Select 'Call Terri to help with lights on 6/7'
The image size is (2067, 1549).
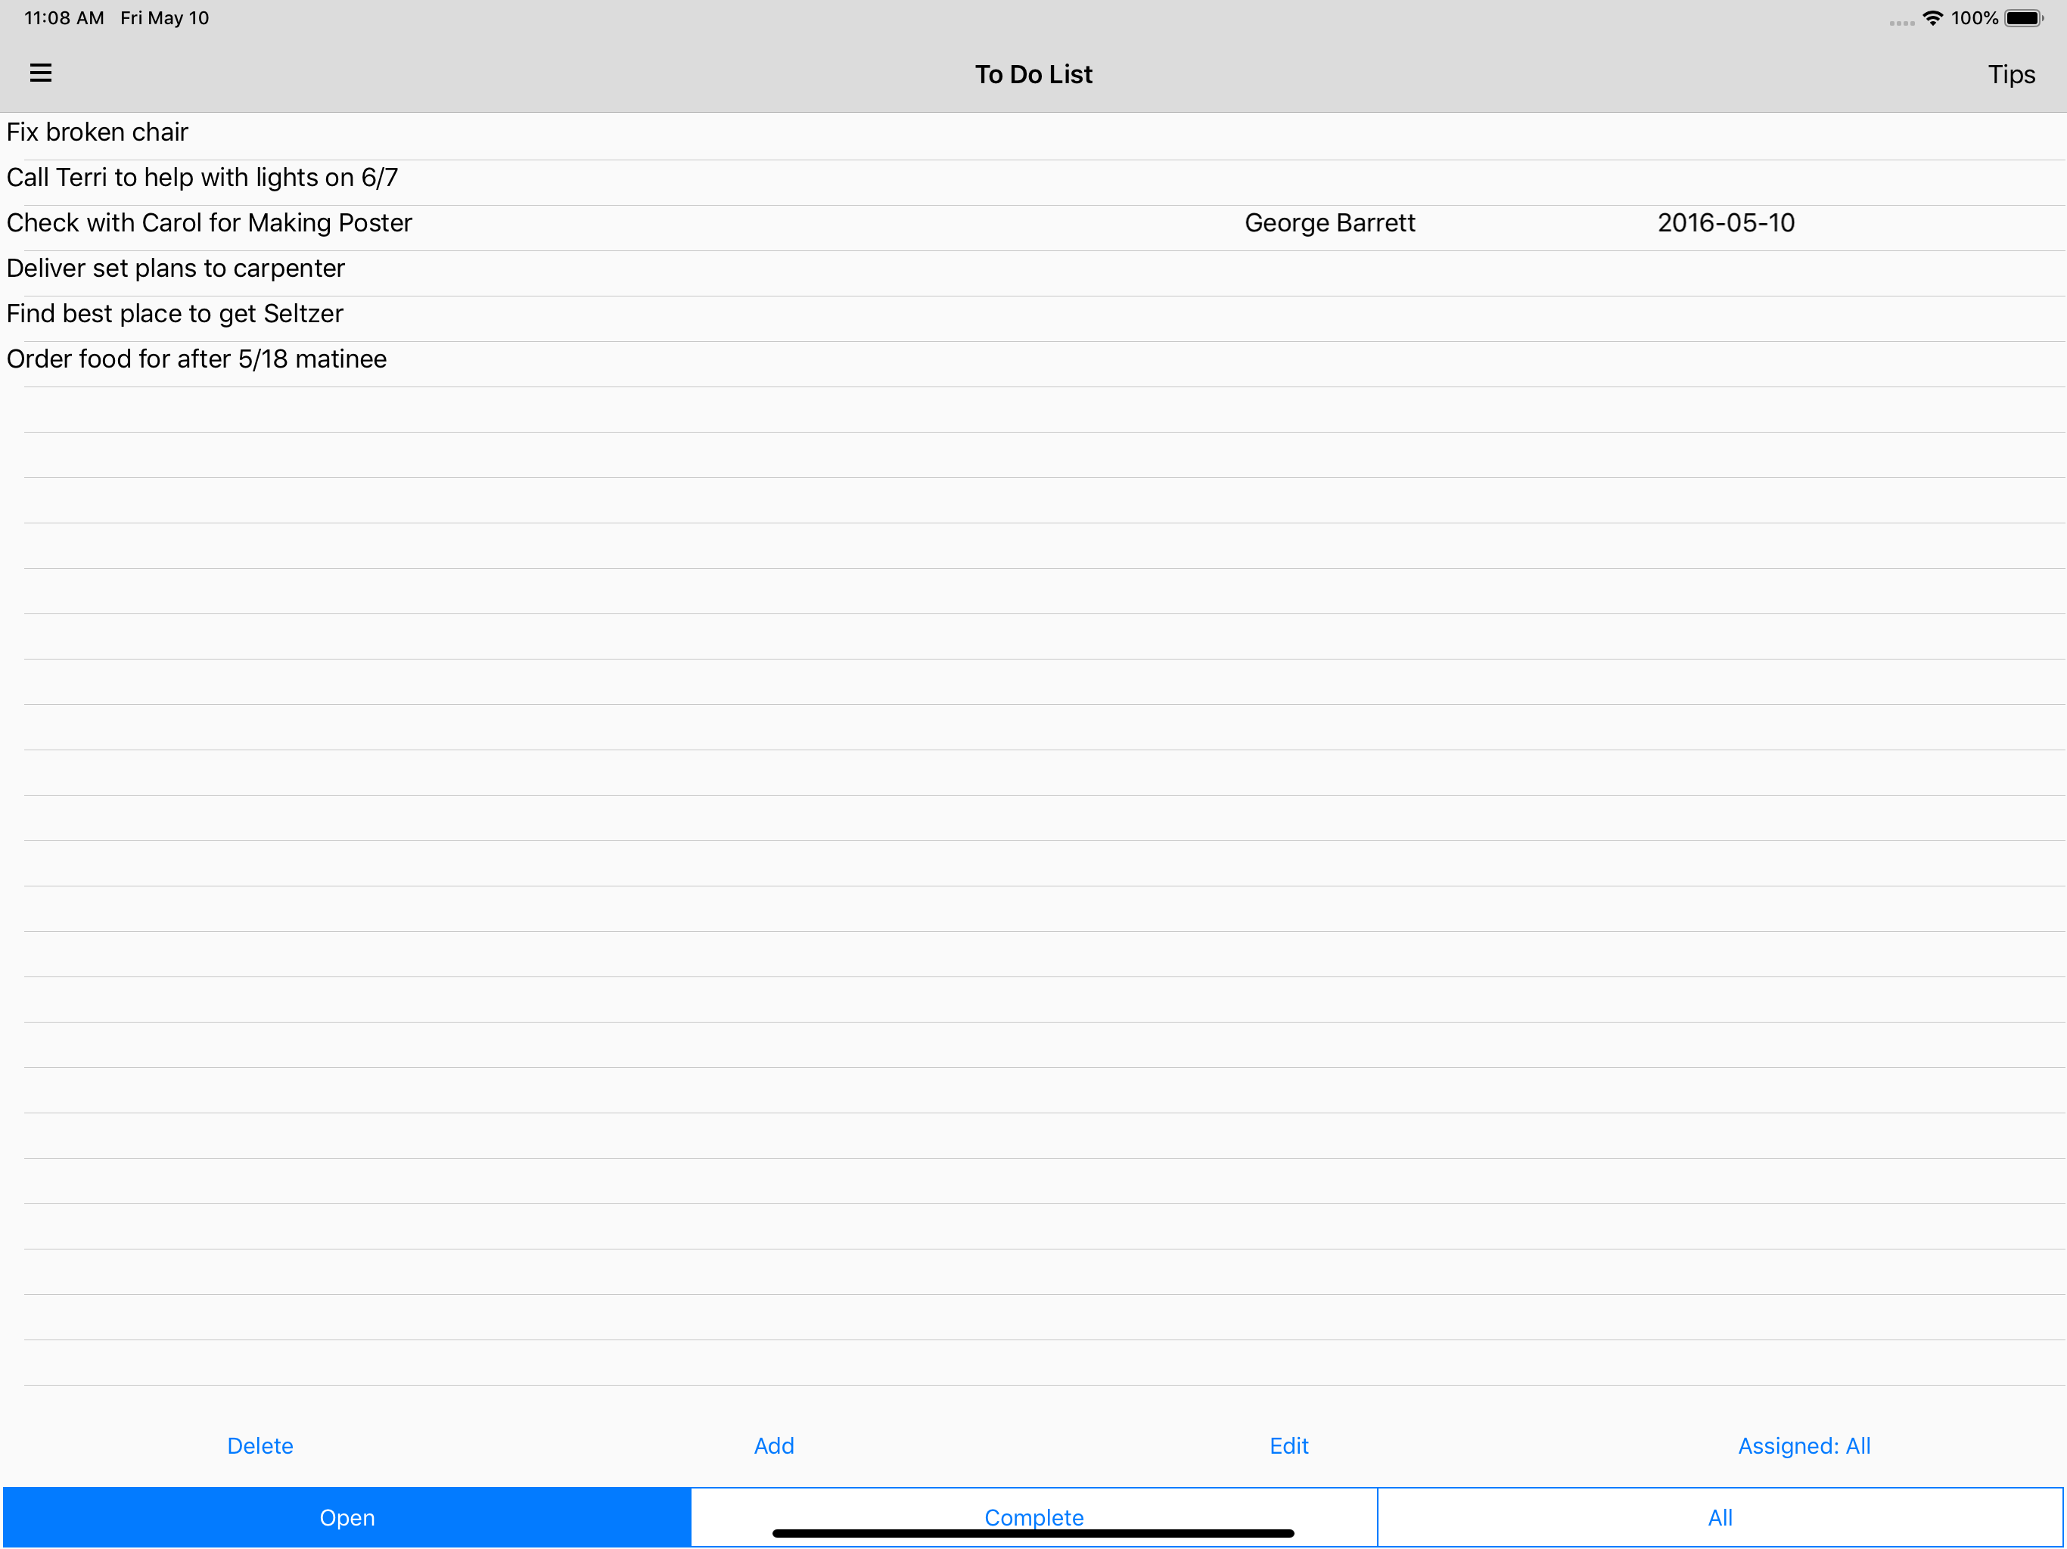pyautogui.click(x=1033, y=182)
